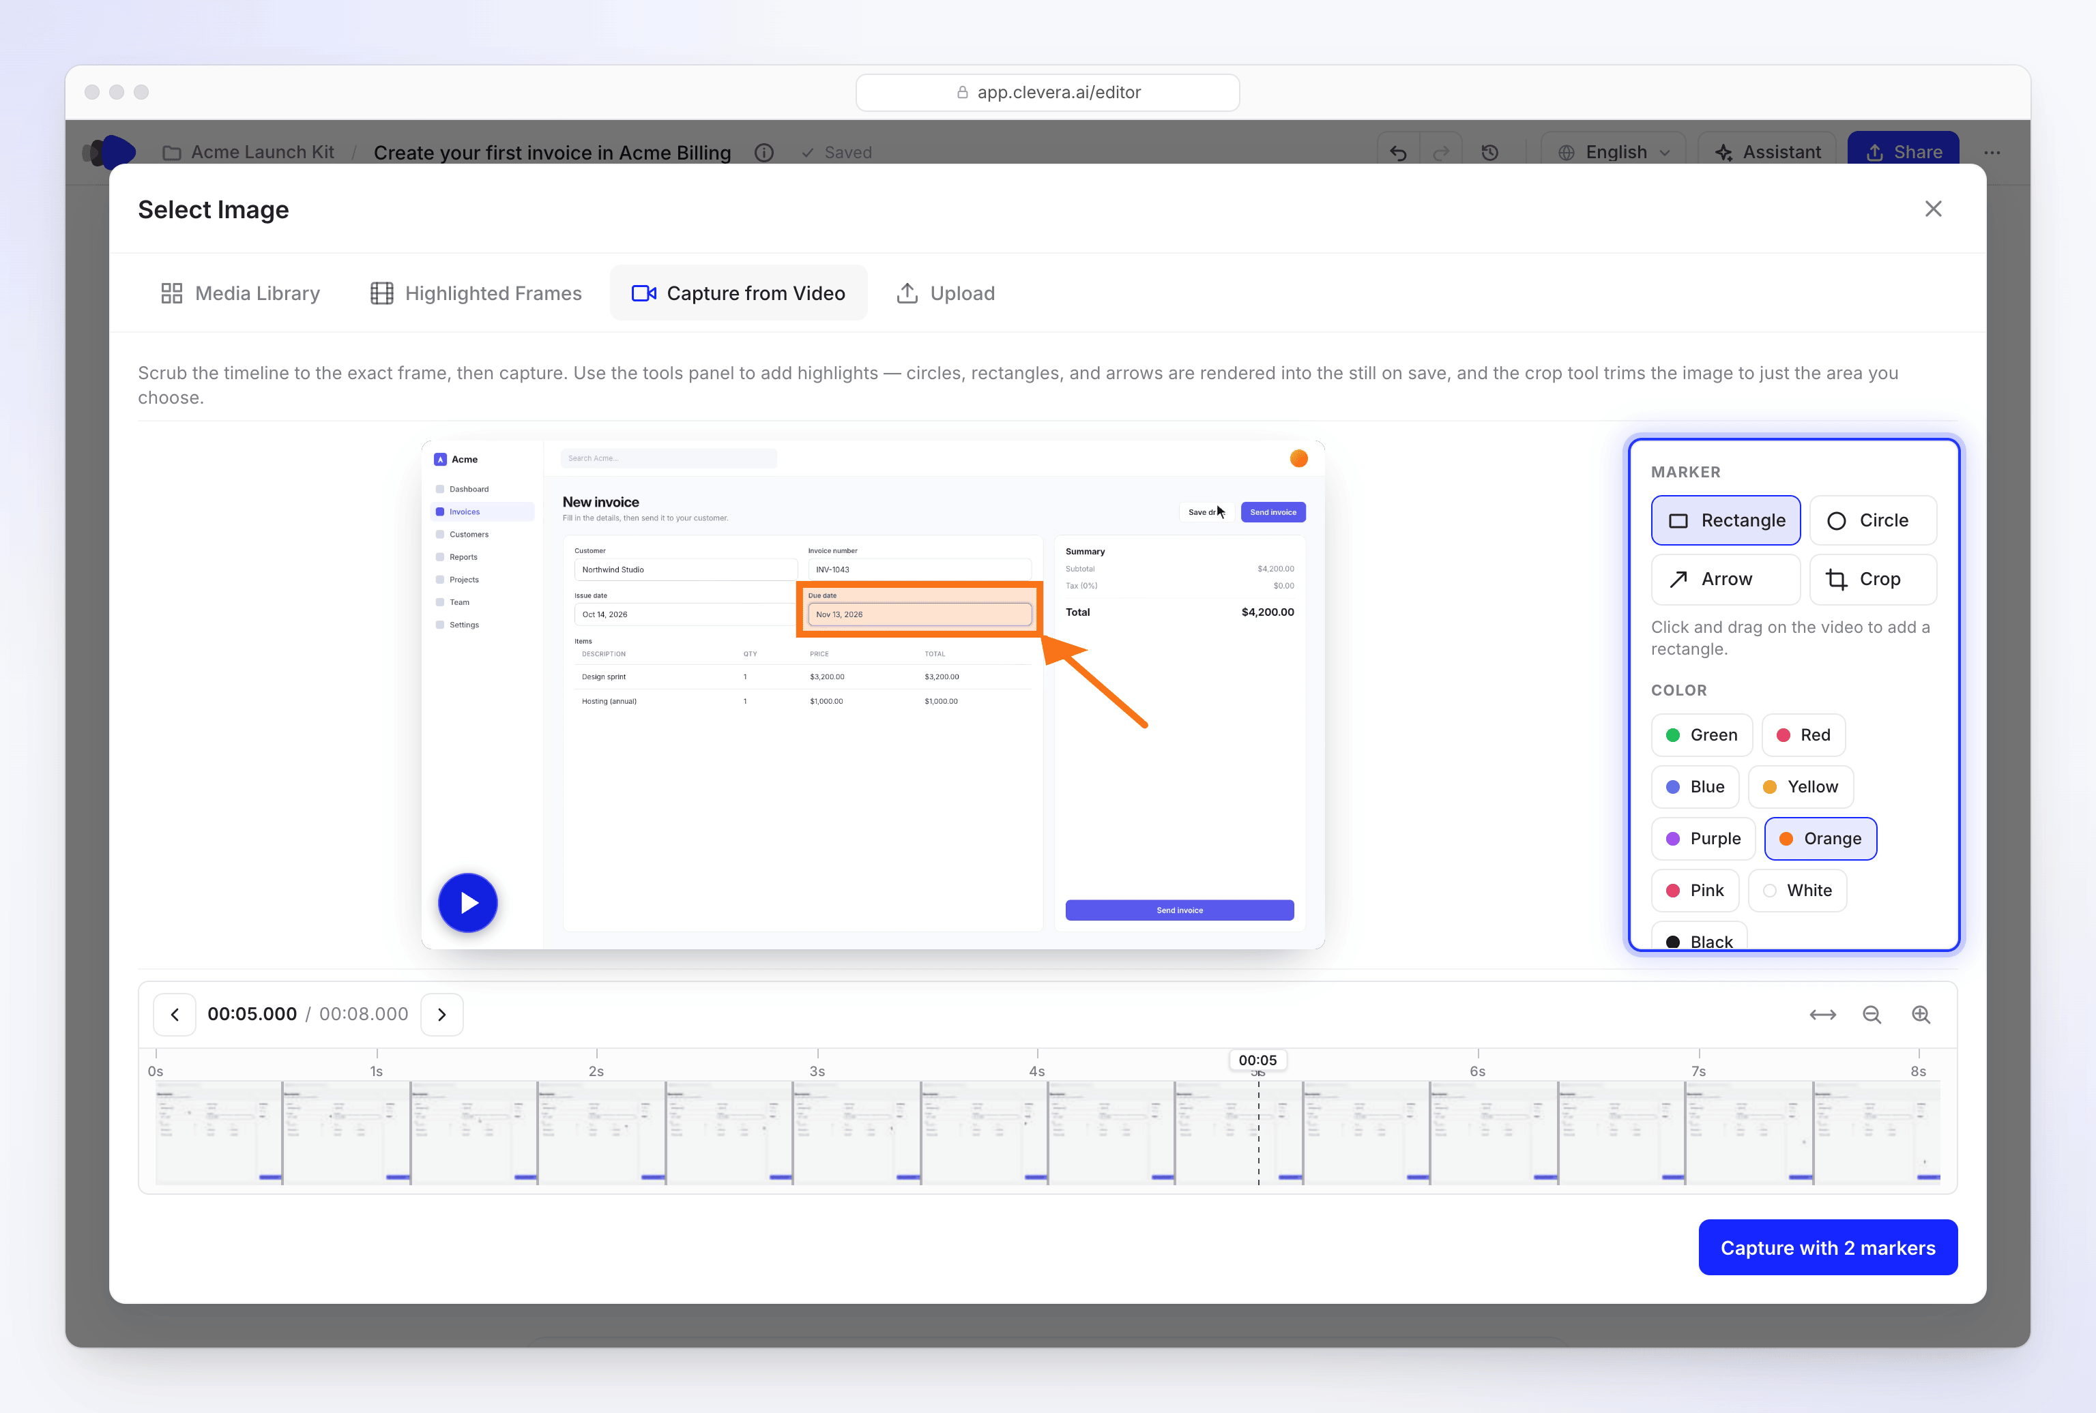Open the English language dropdown
The image size is (2096, 1413).
(1614, 152)
